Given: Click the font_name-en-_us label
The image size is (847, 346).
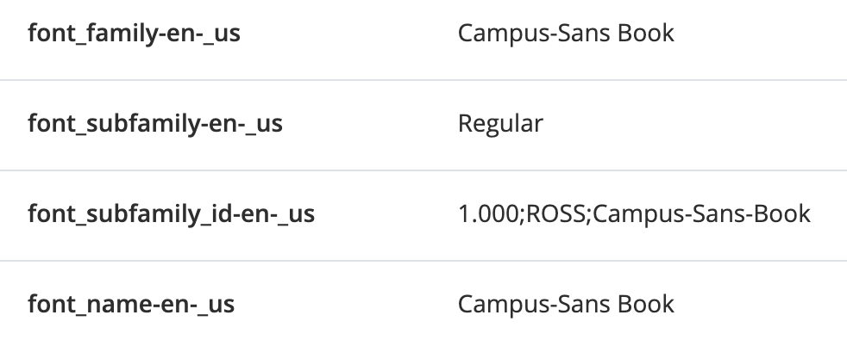Looking at the screenshot, I should [131, 304].
